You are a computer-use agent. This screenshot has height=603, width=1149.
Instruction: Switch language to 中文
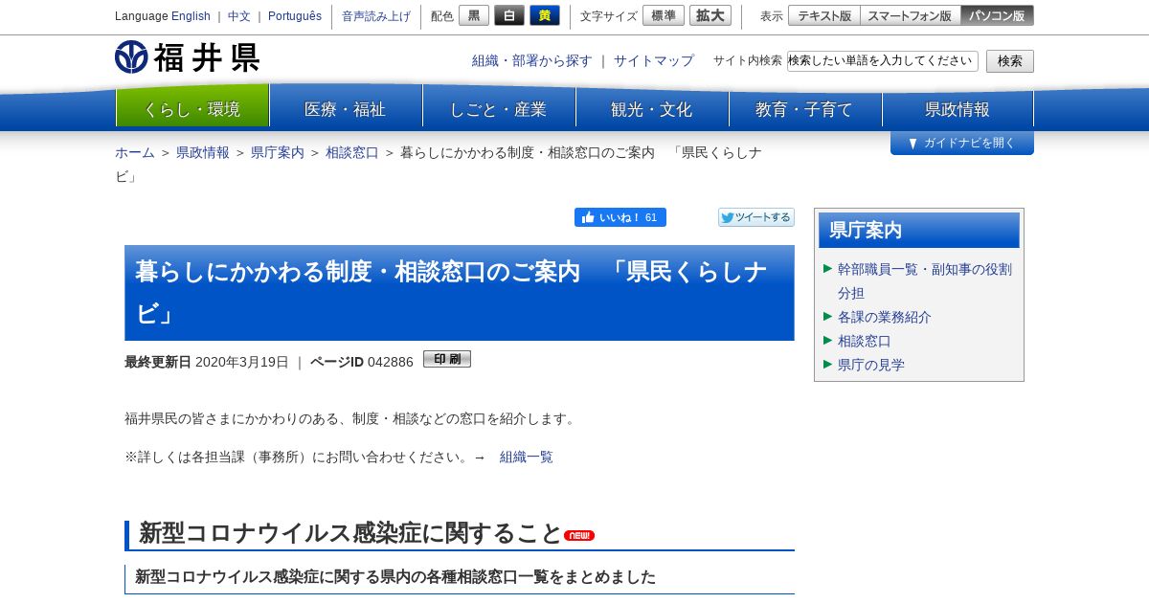pyautogui.click(x=239, y=16)
